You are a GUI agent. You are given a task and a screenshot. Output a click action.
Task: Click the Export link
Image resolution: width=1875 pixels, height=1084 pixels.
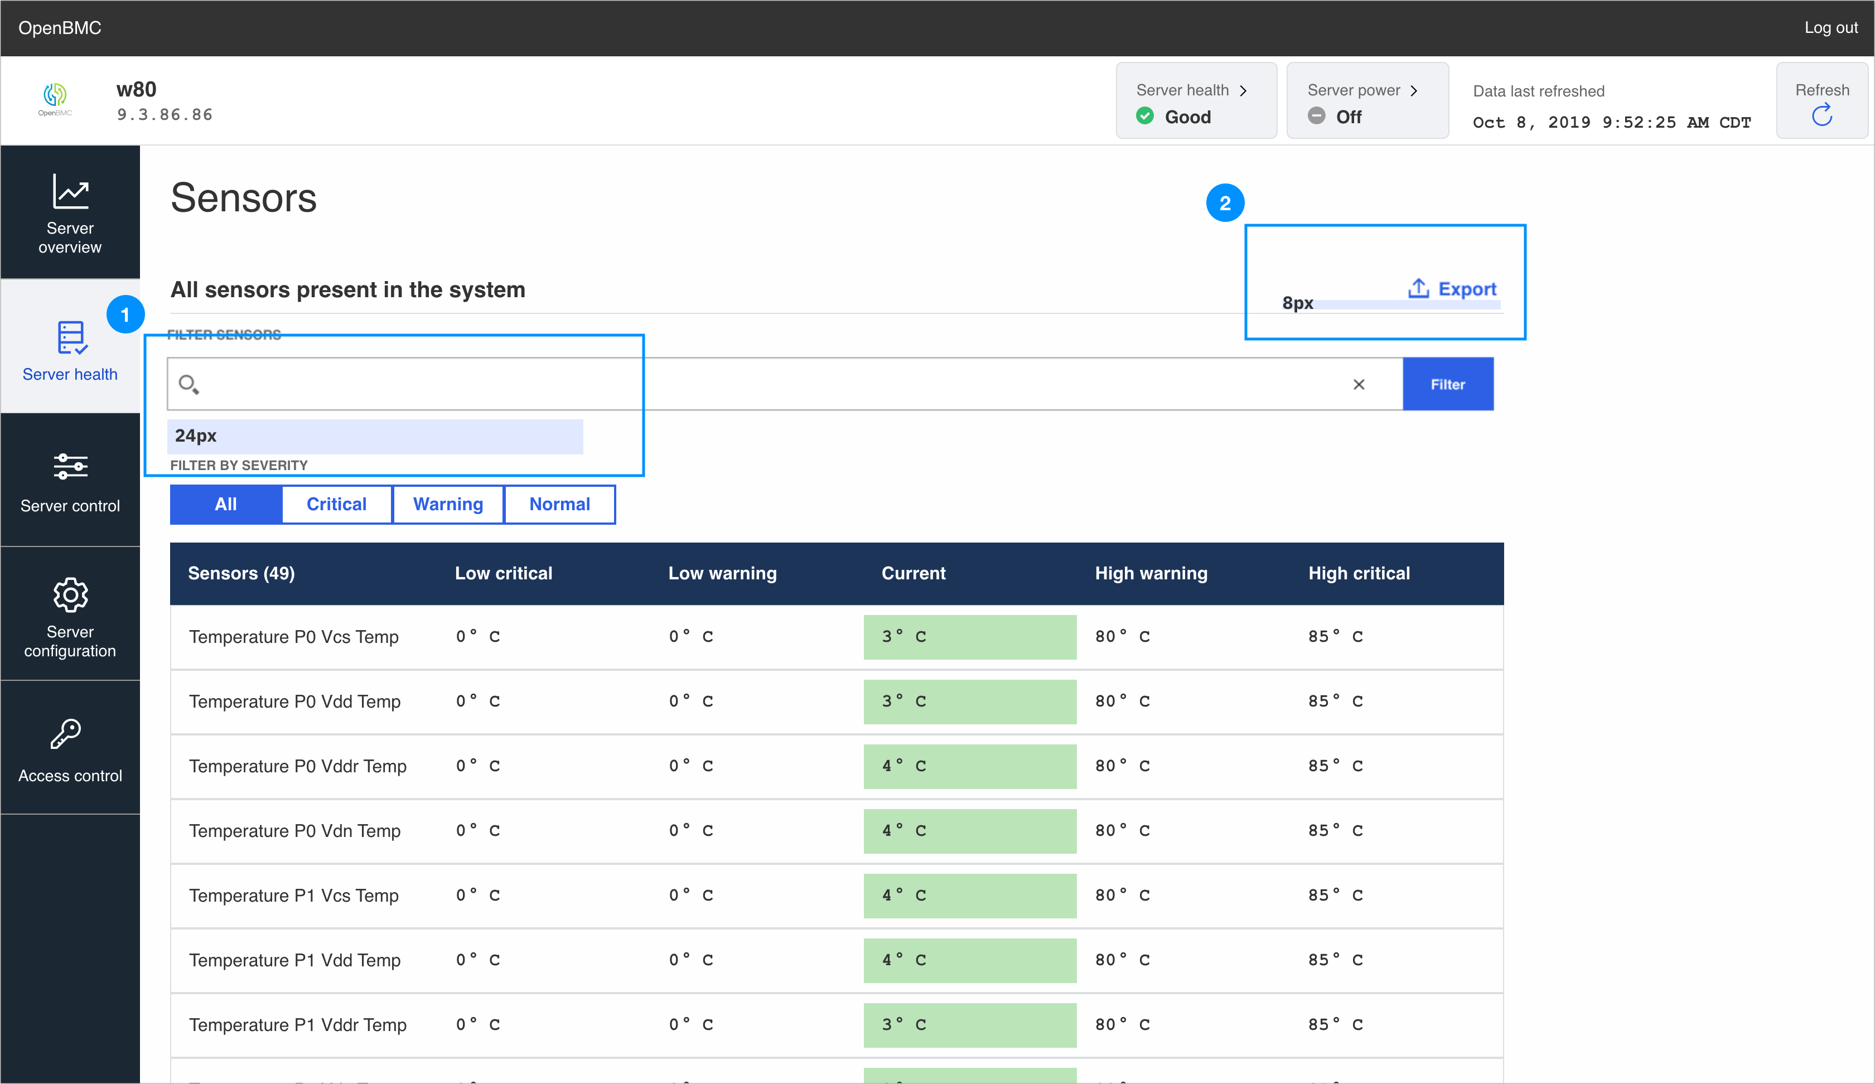tap(1467, 289)
